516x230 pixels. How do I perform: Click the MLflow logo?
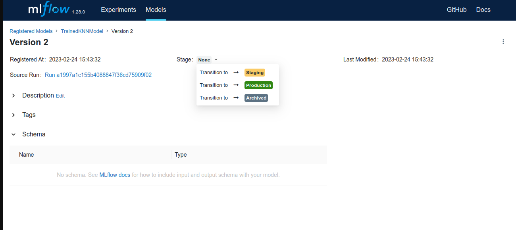point(50,10)
